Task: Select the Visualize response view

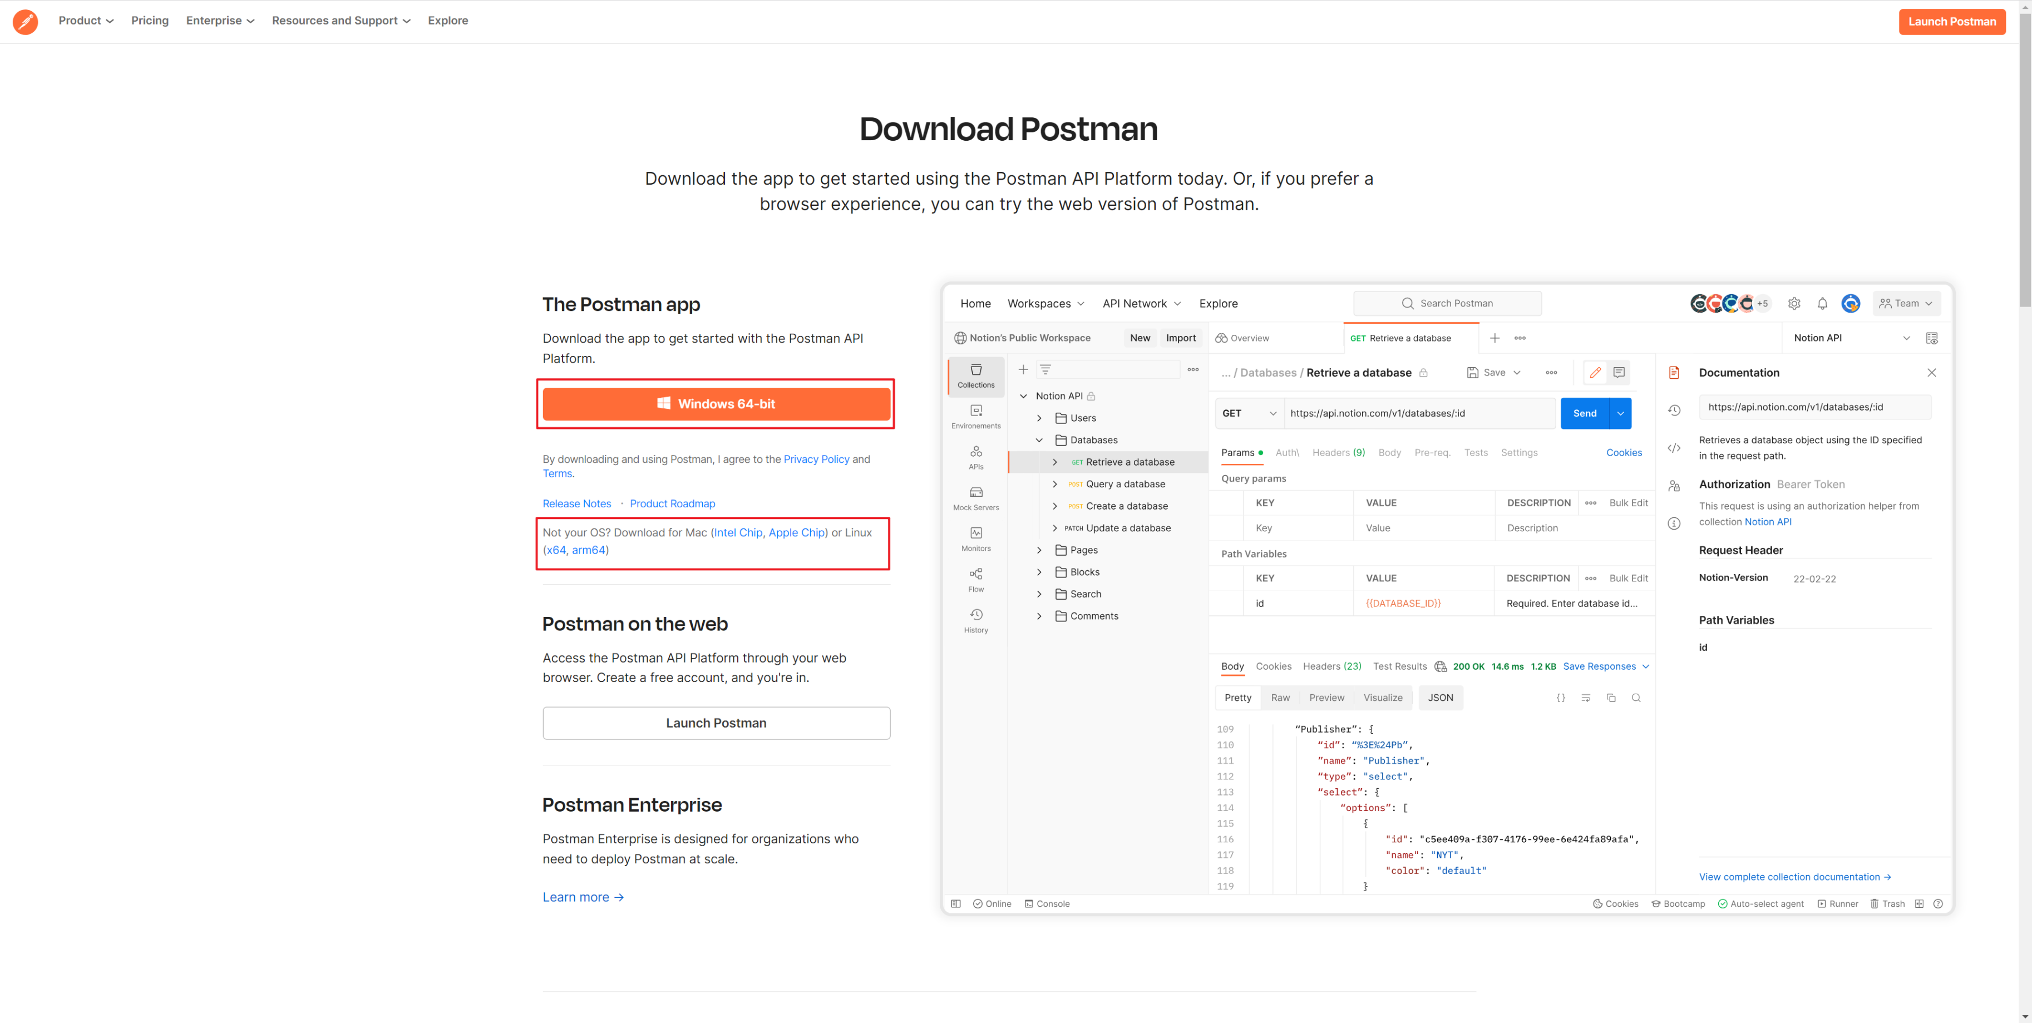Action: (x=1383, y=698)
